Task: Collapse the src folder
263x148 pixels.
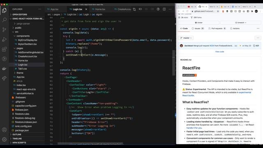Action: tap(17, 32)
